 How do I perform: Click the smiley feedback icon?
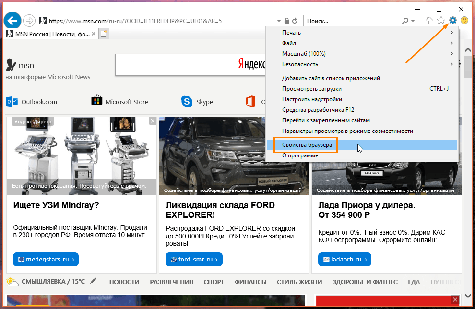click(x=464, y=20)
